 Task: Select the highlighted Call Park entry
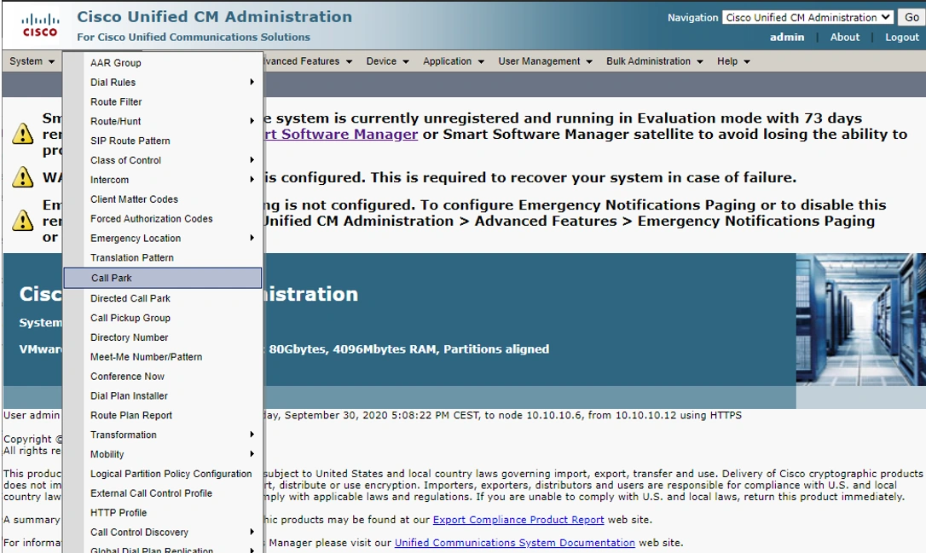coord(162,278)
